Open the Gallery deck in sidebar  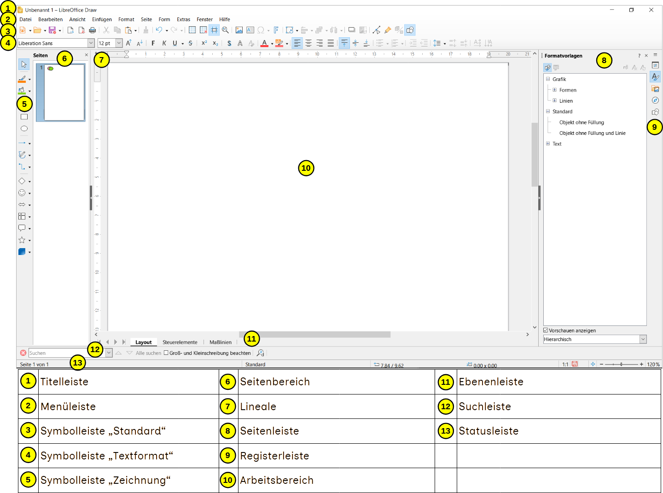[x=655, y=89]
